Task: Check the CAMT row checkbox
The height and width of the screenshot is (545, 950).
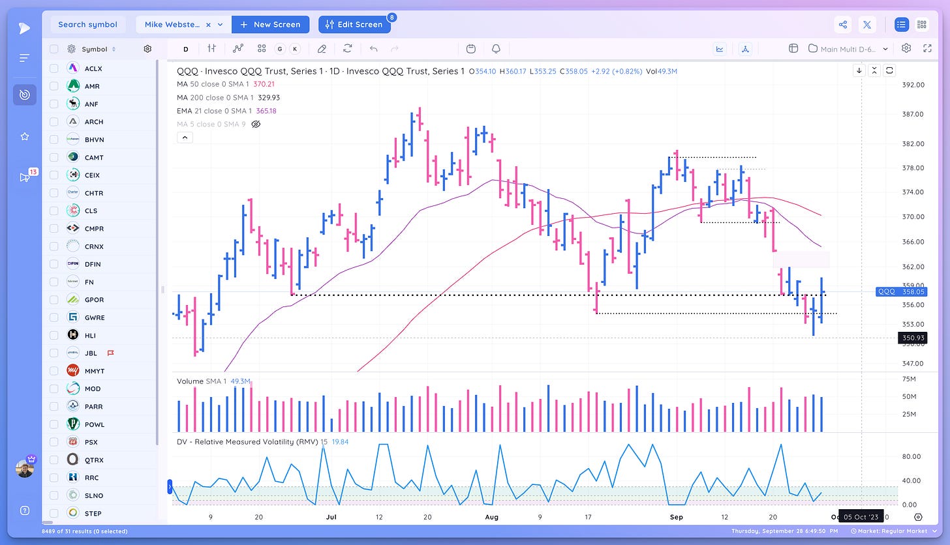Action: (x=54, y=157)
